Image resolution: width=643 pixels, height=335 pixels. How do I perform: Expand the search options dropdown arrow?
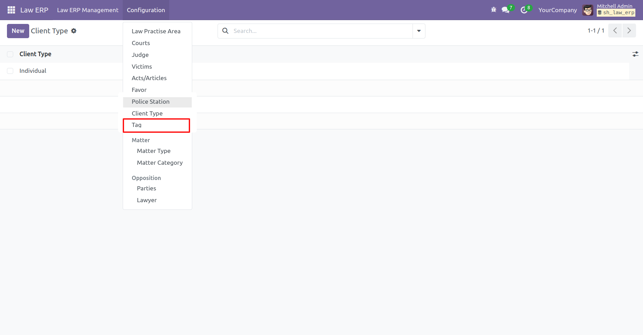pos(419,31)
